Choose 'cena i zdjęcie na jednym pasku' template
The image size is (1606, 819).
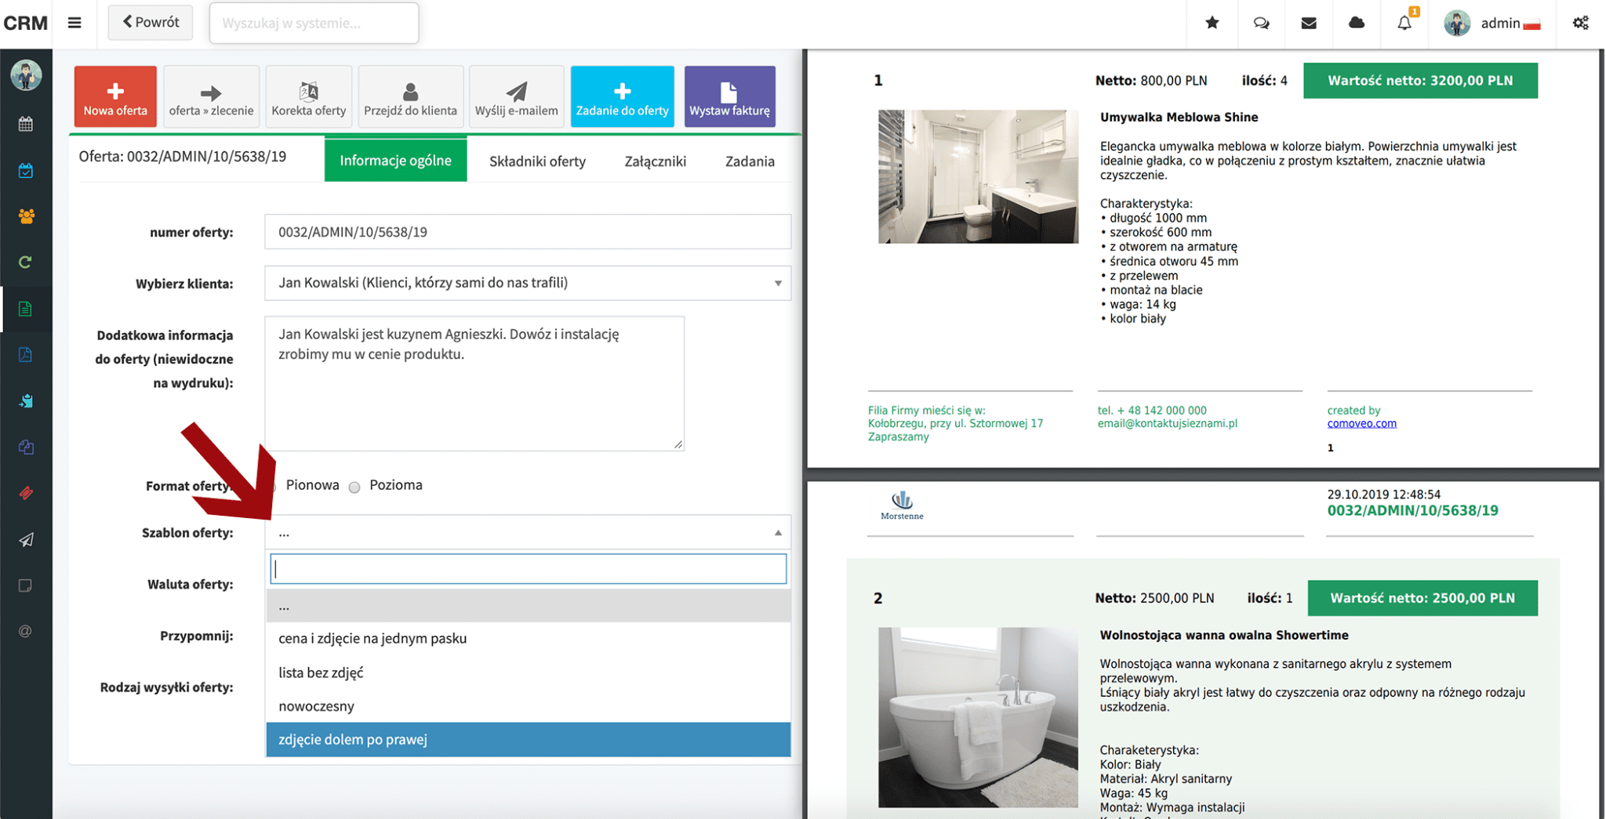point(528,639)
